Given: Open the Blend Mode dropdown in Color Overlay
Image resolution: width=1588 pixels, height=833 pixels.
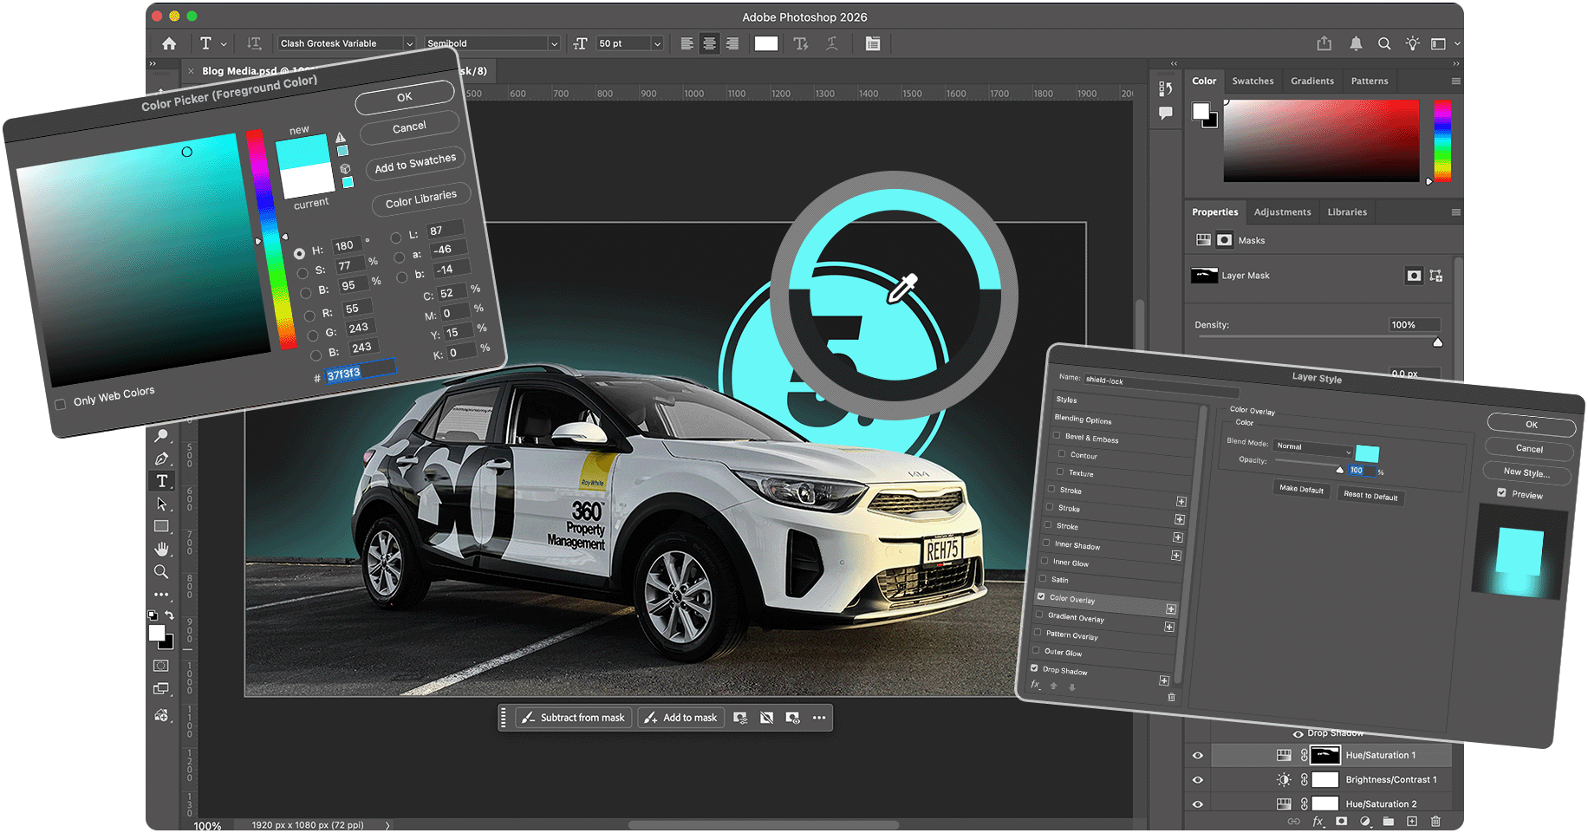Looking at the screenshot, I should [x=1311, y=446].
